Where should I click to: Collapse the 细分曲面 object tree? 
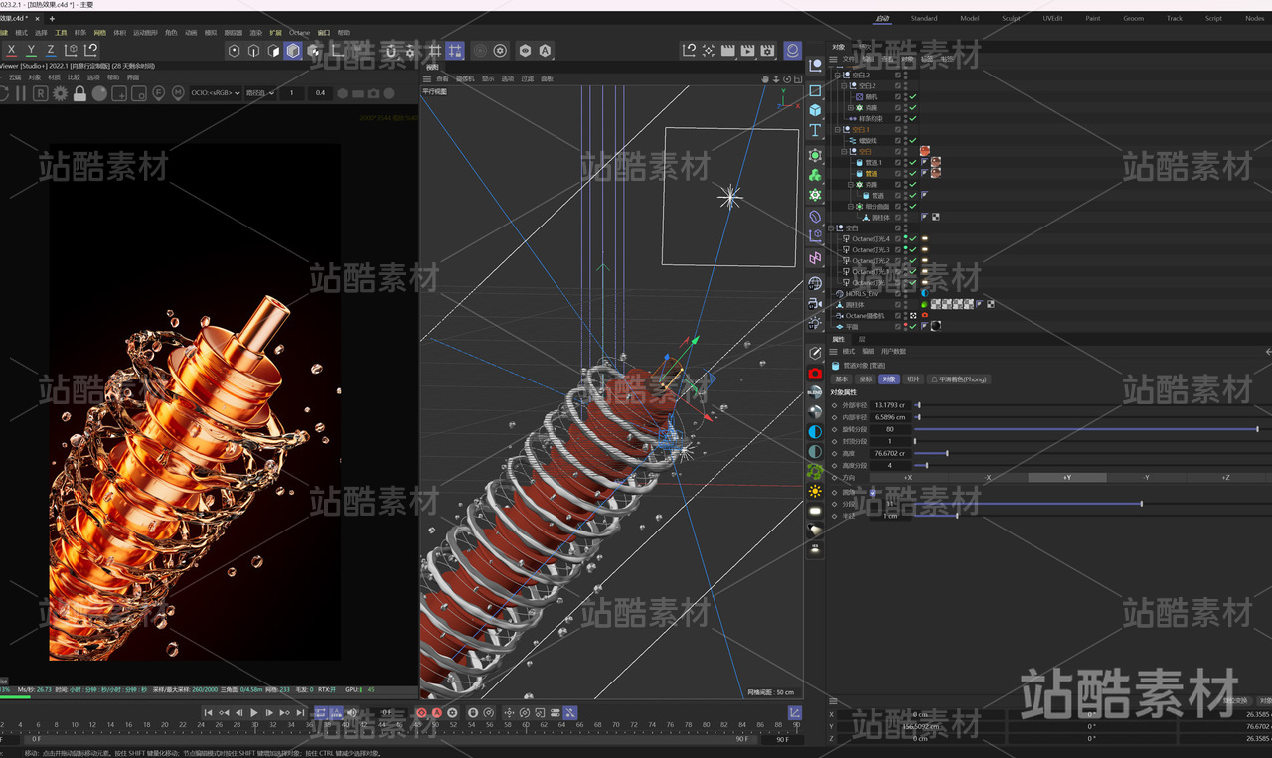[851, 206]
